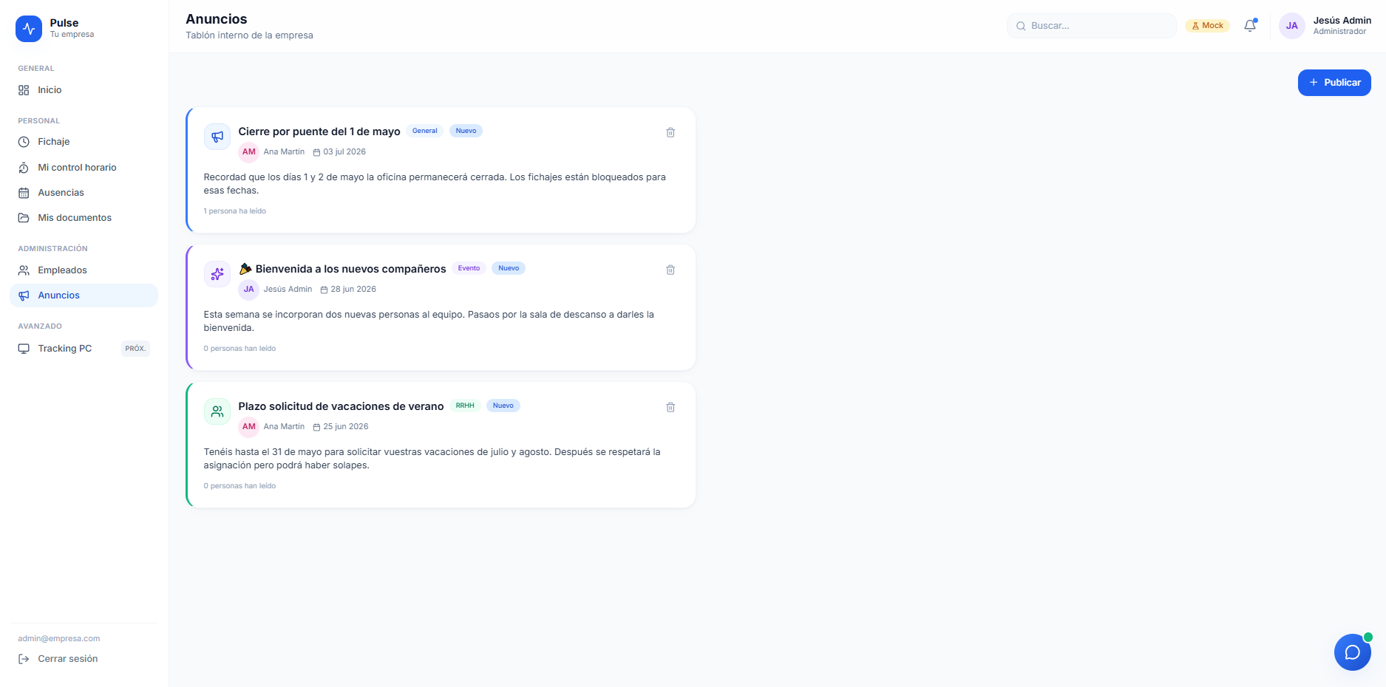Open Mis documentos
The height and width of the screenshot is (687, 1386).
[84, 218]
